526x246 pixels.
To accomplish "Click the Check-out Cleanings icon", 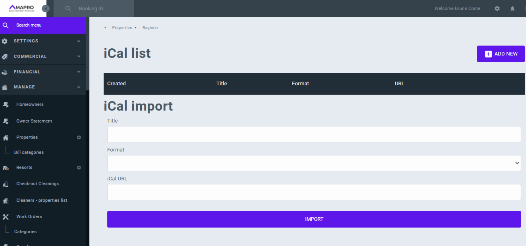I will 5,184.
